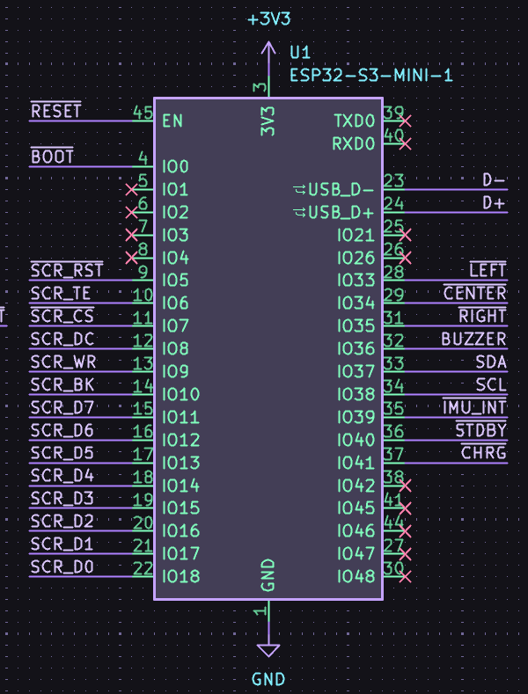Select the BUZZER net label
Viewport: 528px width, 694px height.
click(473, 339)
